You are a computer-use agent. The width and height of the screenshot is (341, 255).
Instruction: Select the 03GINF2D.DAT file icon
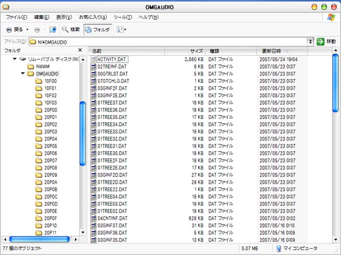pos(93,175)
